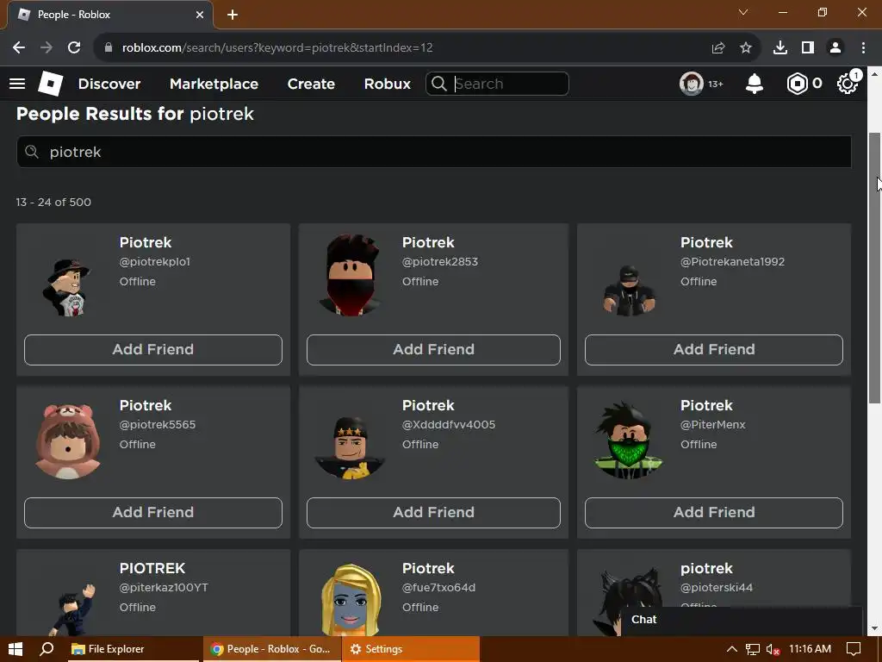Click the @fue7txo64d username text
Image resolution: width=882 pixels, height=662 pixels.
point(438,588)
